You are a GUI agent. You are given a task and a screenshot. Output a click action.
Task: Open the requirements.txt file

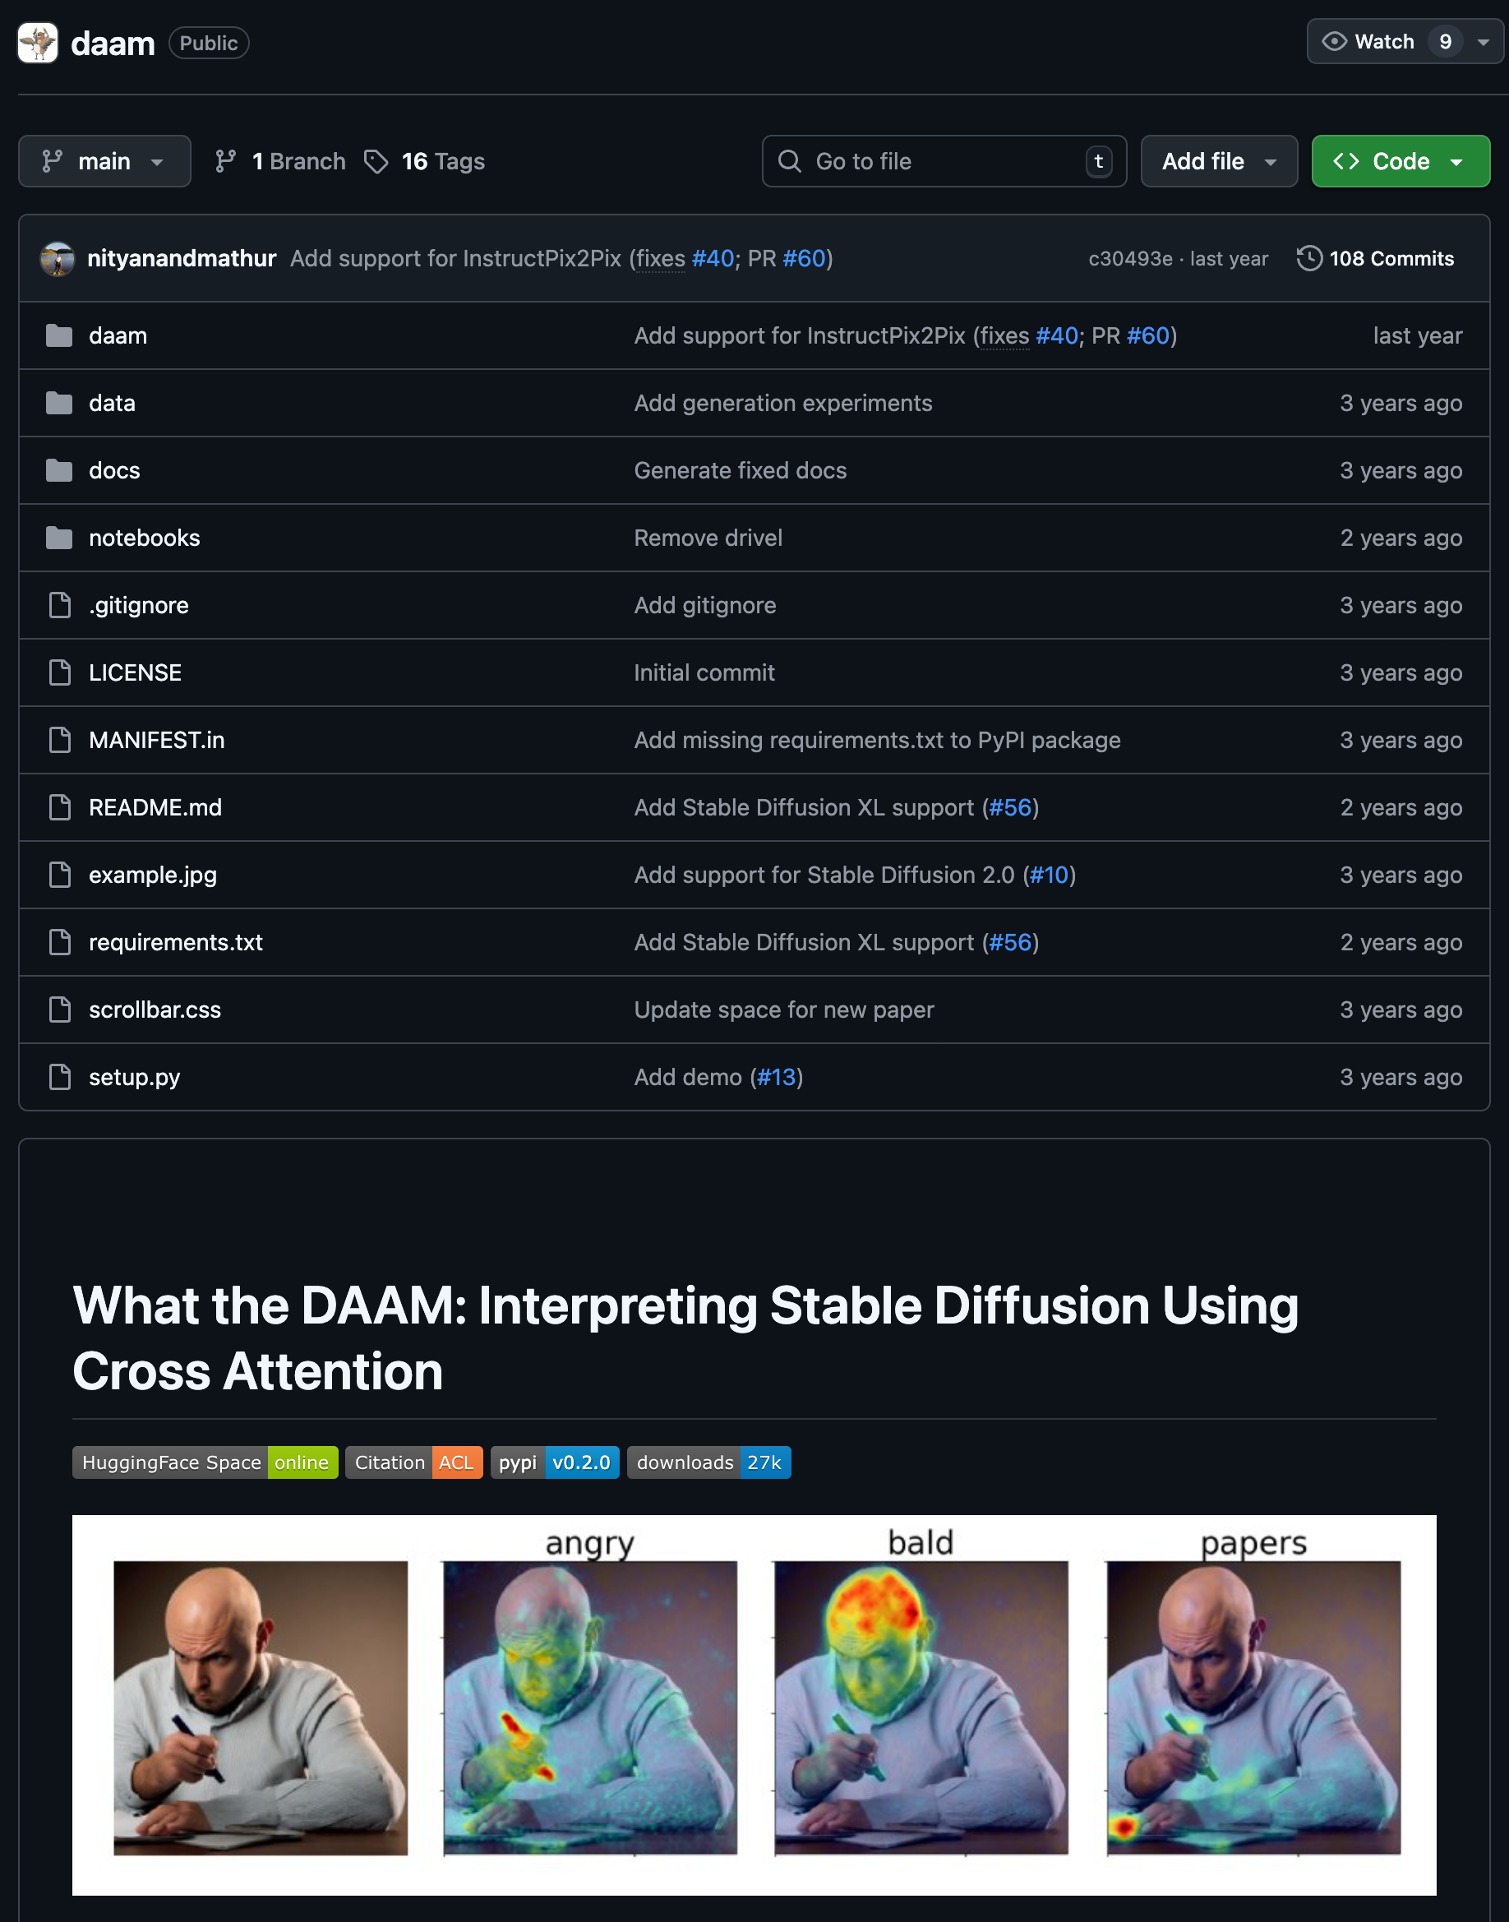click(176, 942)
